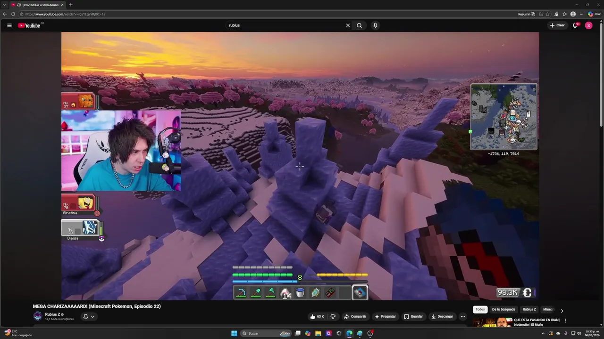Open options menu for recommended video
The width and height of the screenshot is (604, 339).
pyautogui.click(x=565, y=321)
